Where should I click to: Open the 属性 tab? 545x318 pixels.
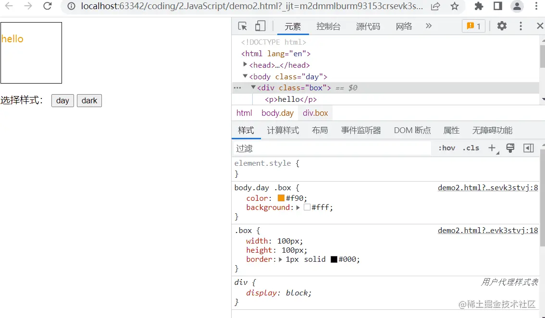click(451, 130)
